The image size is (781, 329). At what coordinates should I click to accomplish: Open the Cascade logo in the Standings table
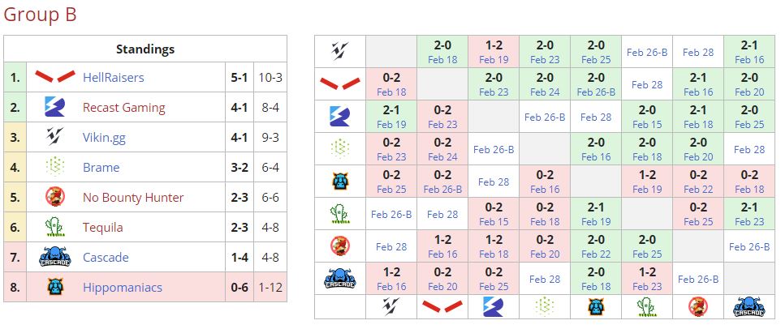[55, 258]
